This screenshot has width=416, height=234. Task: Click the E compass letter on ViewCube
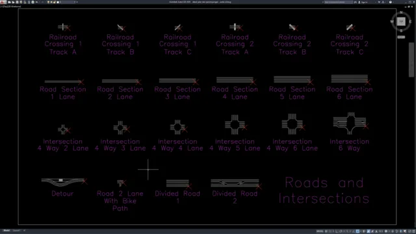410,21
